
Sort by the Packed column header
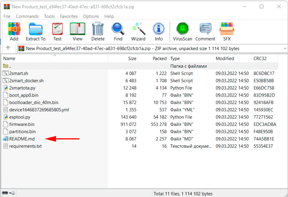click(153, 58)
